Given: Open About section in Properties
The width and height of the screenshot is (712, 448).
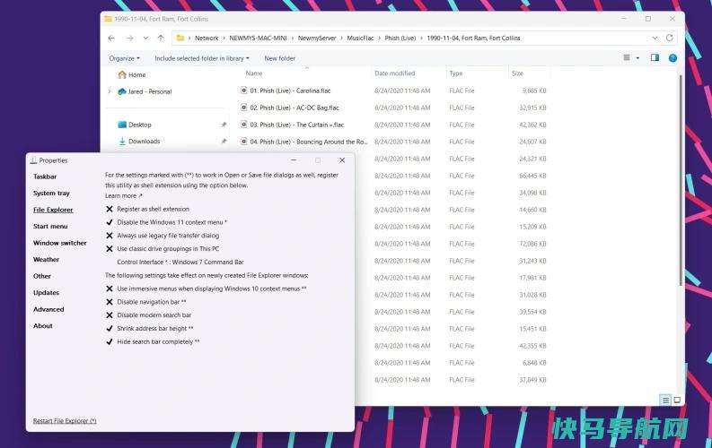Looking at the screenshot, I should coord(43,325).
